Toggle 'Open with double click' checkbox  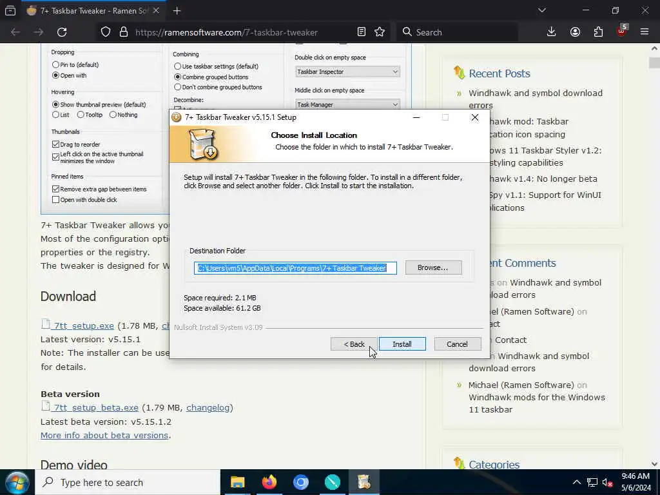55,200
